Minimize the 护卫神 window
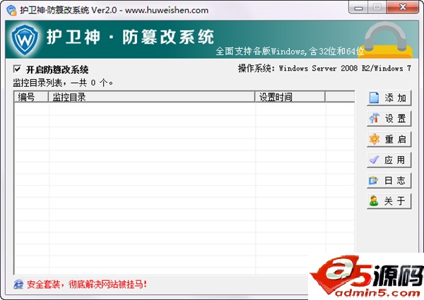The image size is (424, 300). [358, 8]
